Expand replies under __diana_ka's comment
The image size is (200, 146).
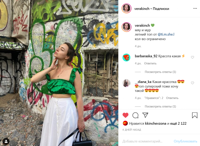[x=160, y=106]
